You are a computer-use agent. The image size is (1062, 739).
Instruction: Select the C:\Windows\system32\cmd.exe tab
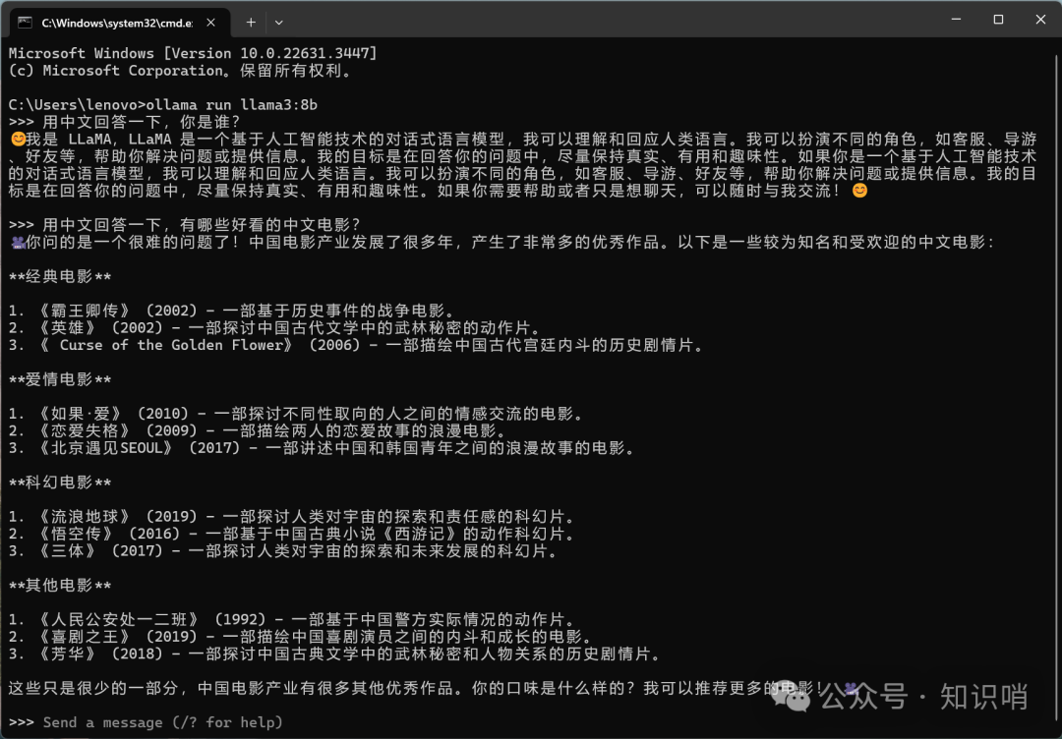118,23
